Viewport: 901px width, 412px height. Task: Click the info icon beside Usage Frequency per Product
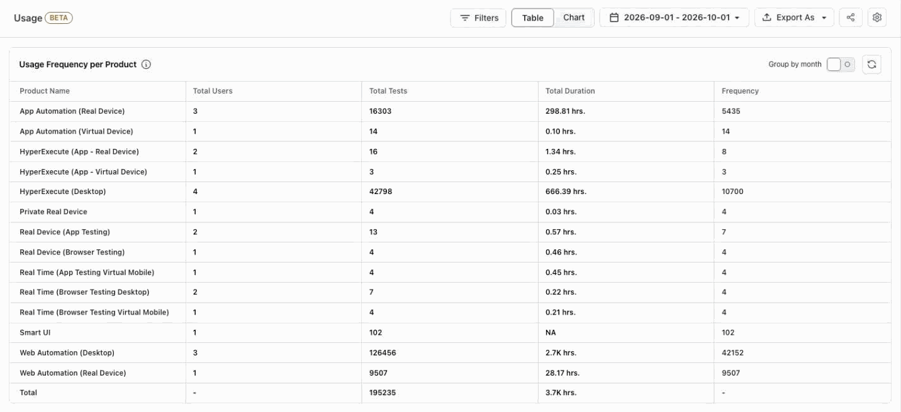(146, 64)
